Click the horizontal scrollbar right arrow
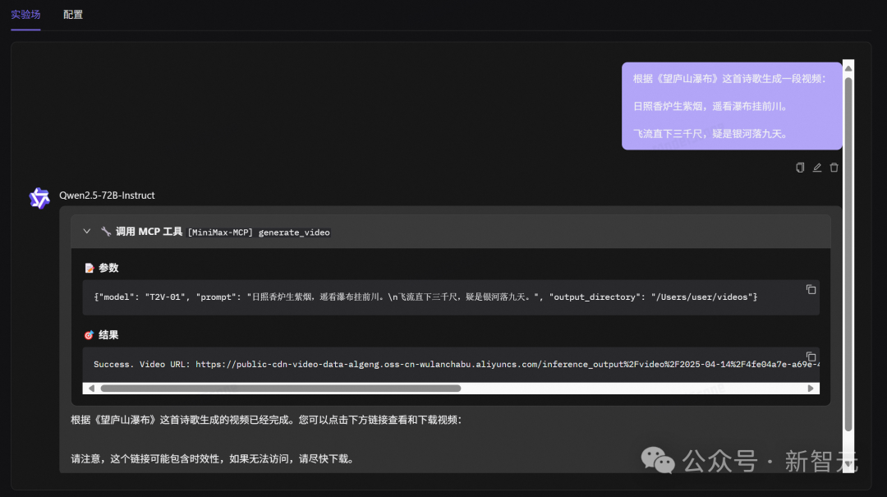Viewport: 887px width, 497px height. [x=811, y=389]
